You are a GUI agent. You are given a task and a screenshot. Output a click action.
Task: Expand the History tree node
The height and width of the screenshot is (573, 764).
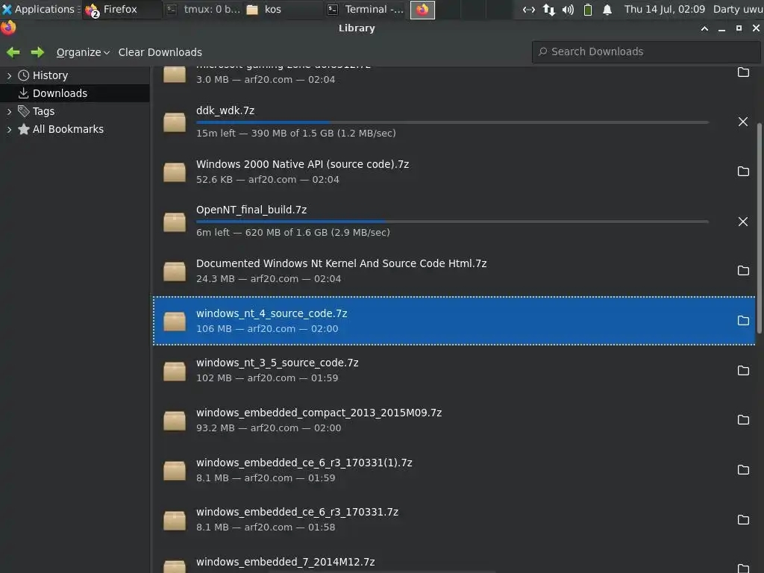point(9,75)
